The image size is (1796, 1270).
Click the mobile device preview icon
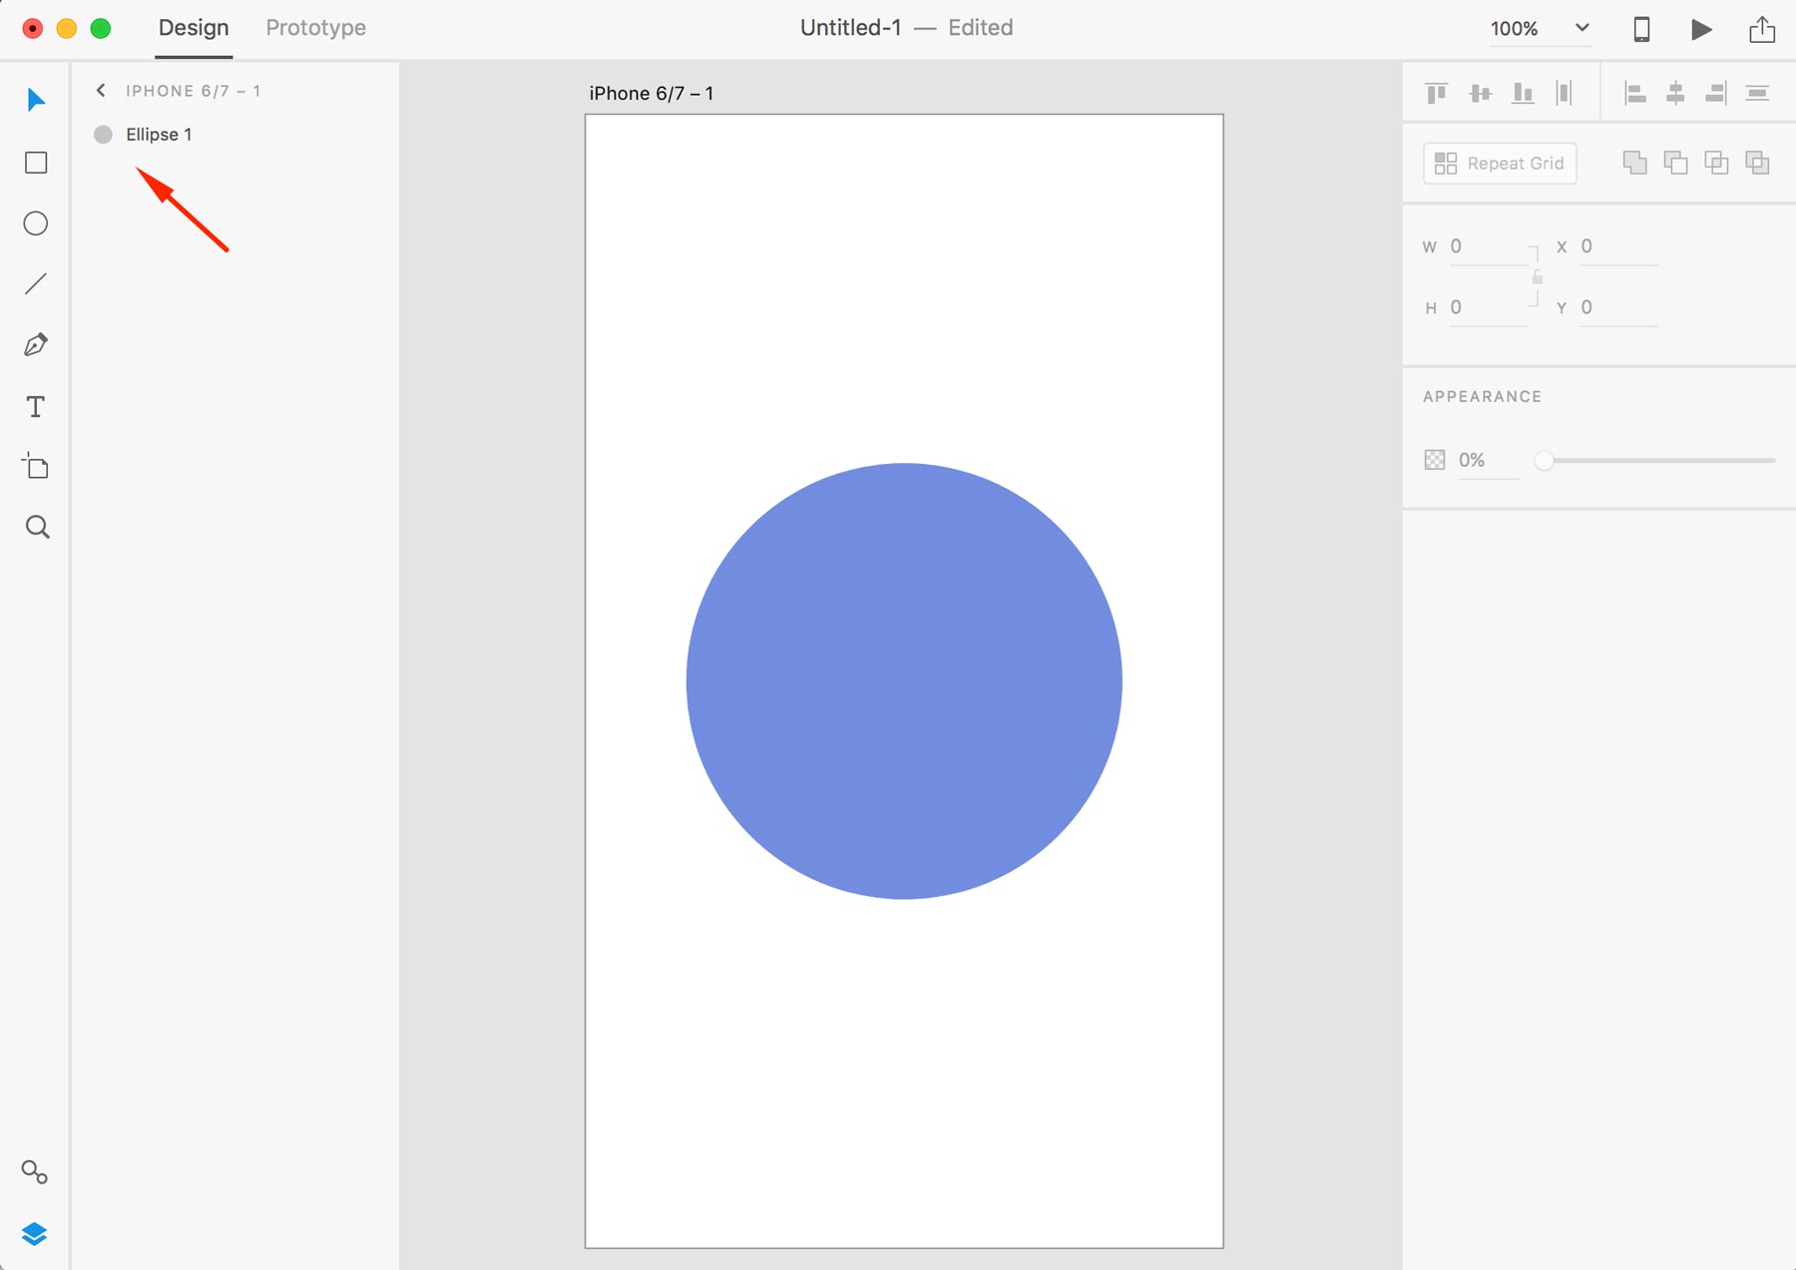pyautogui.click(x=1639, y=29)
